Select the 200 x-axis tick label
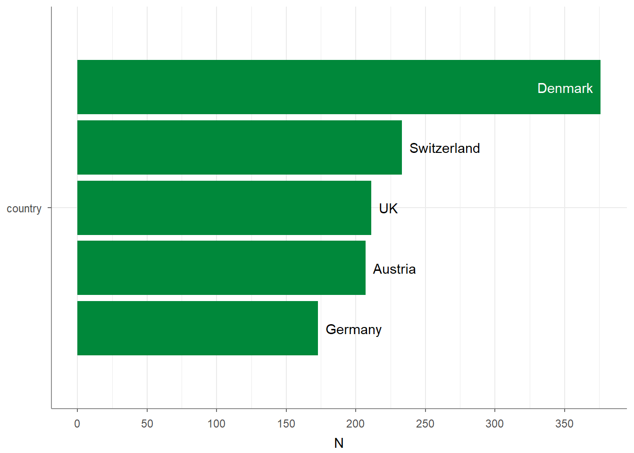 [356, 424]
